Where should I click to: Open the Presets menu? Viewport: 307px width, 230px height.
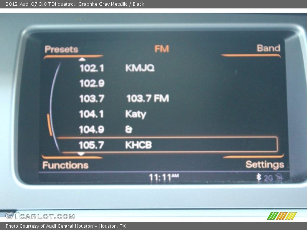pos(61,49)
